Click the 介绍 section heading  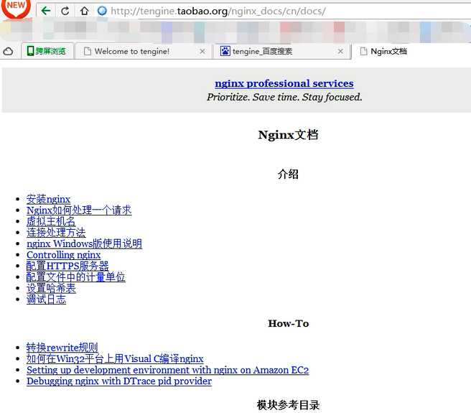click(289, 174)
